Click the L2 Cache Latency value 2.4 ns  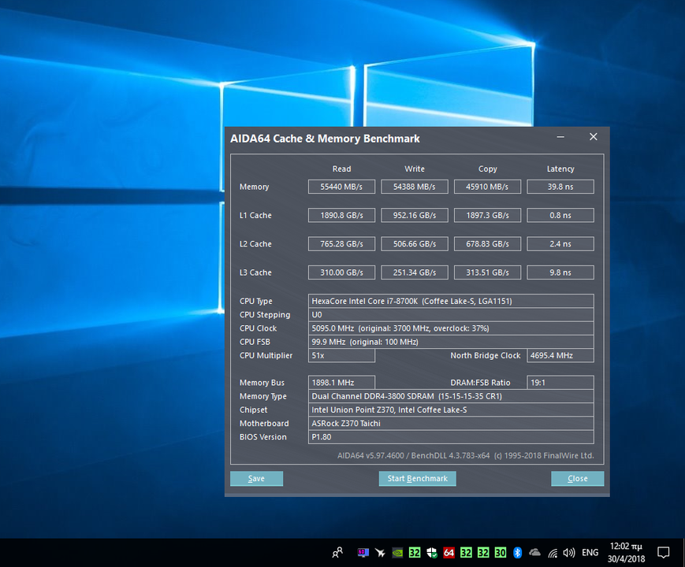[560, 244]
